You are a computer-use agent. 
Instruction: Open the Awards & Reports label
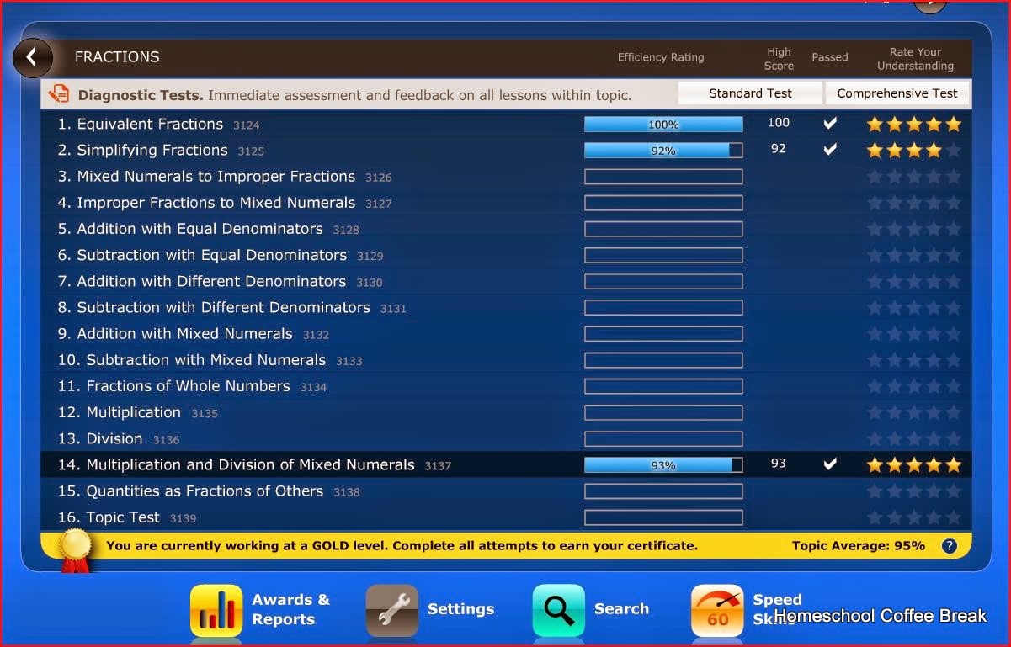(x=291, y=609)
